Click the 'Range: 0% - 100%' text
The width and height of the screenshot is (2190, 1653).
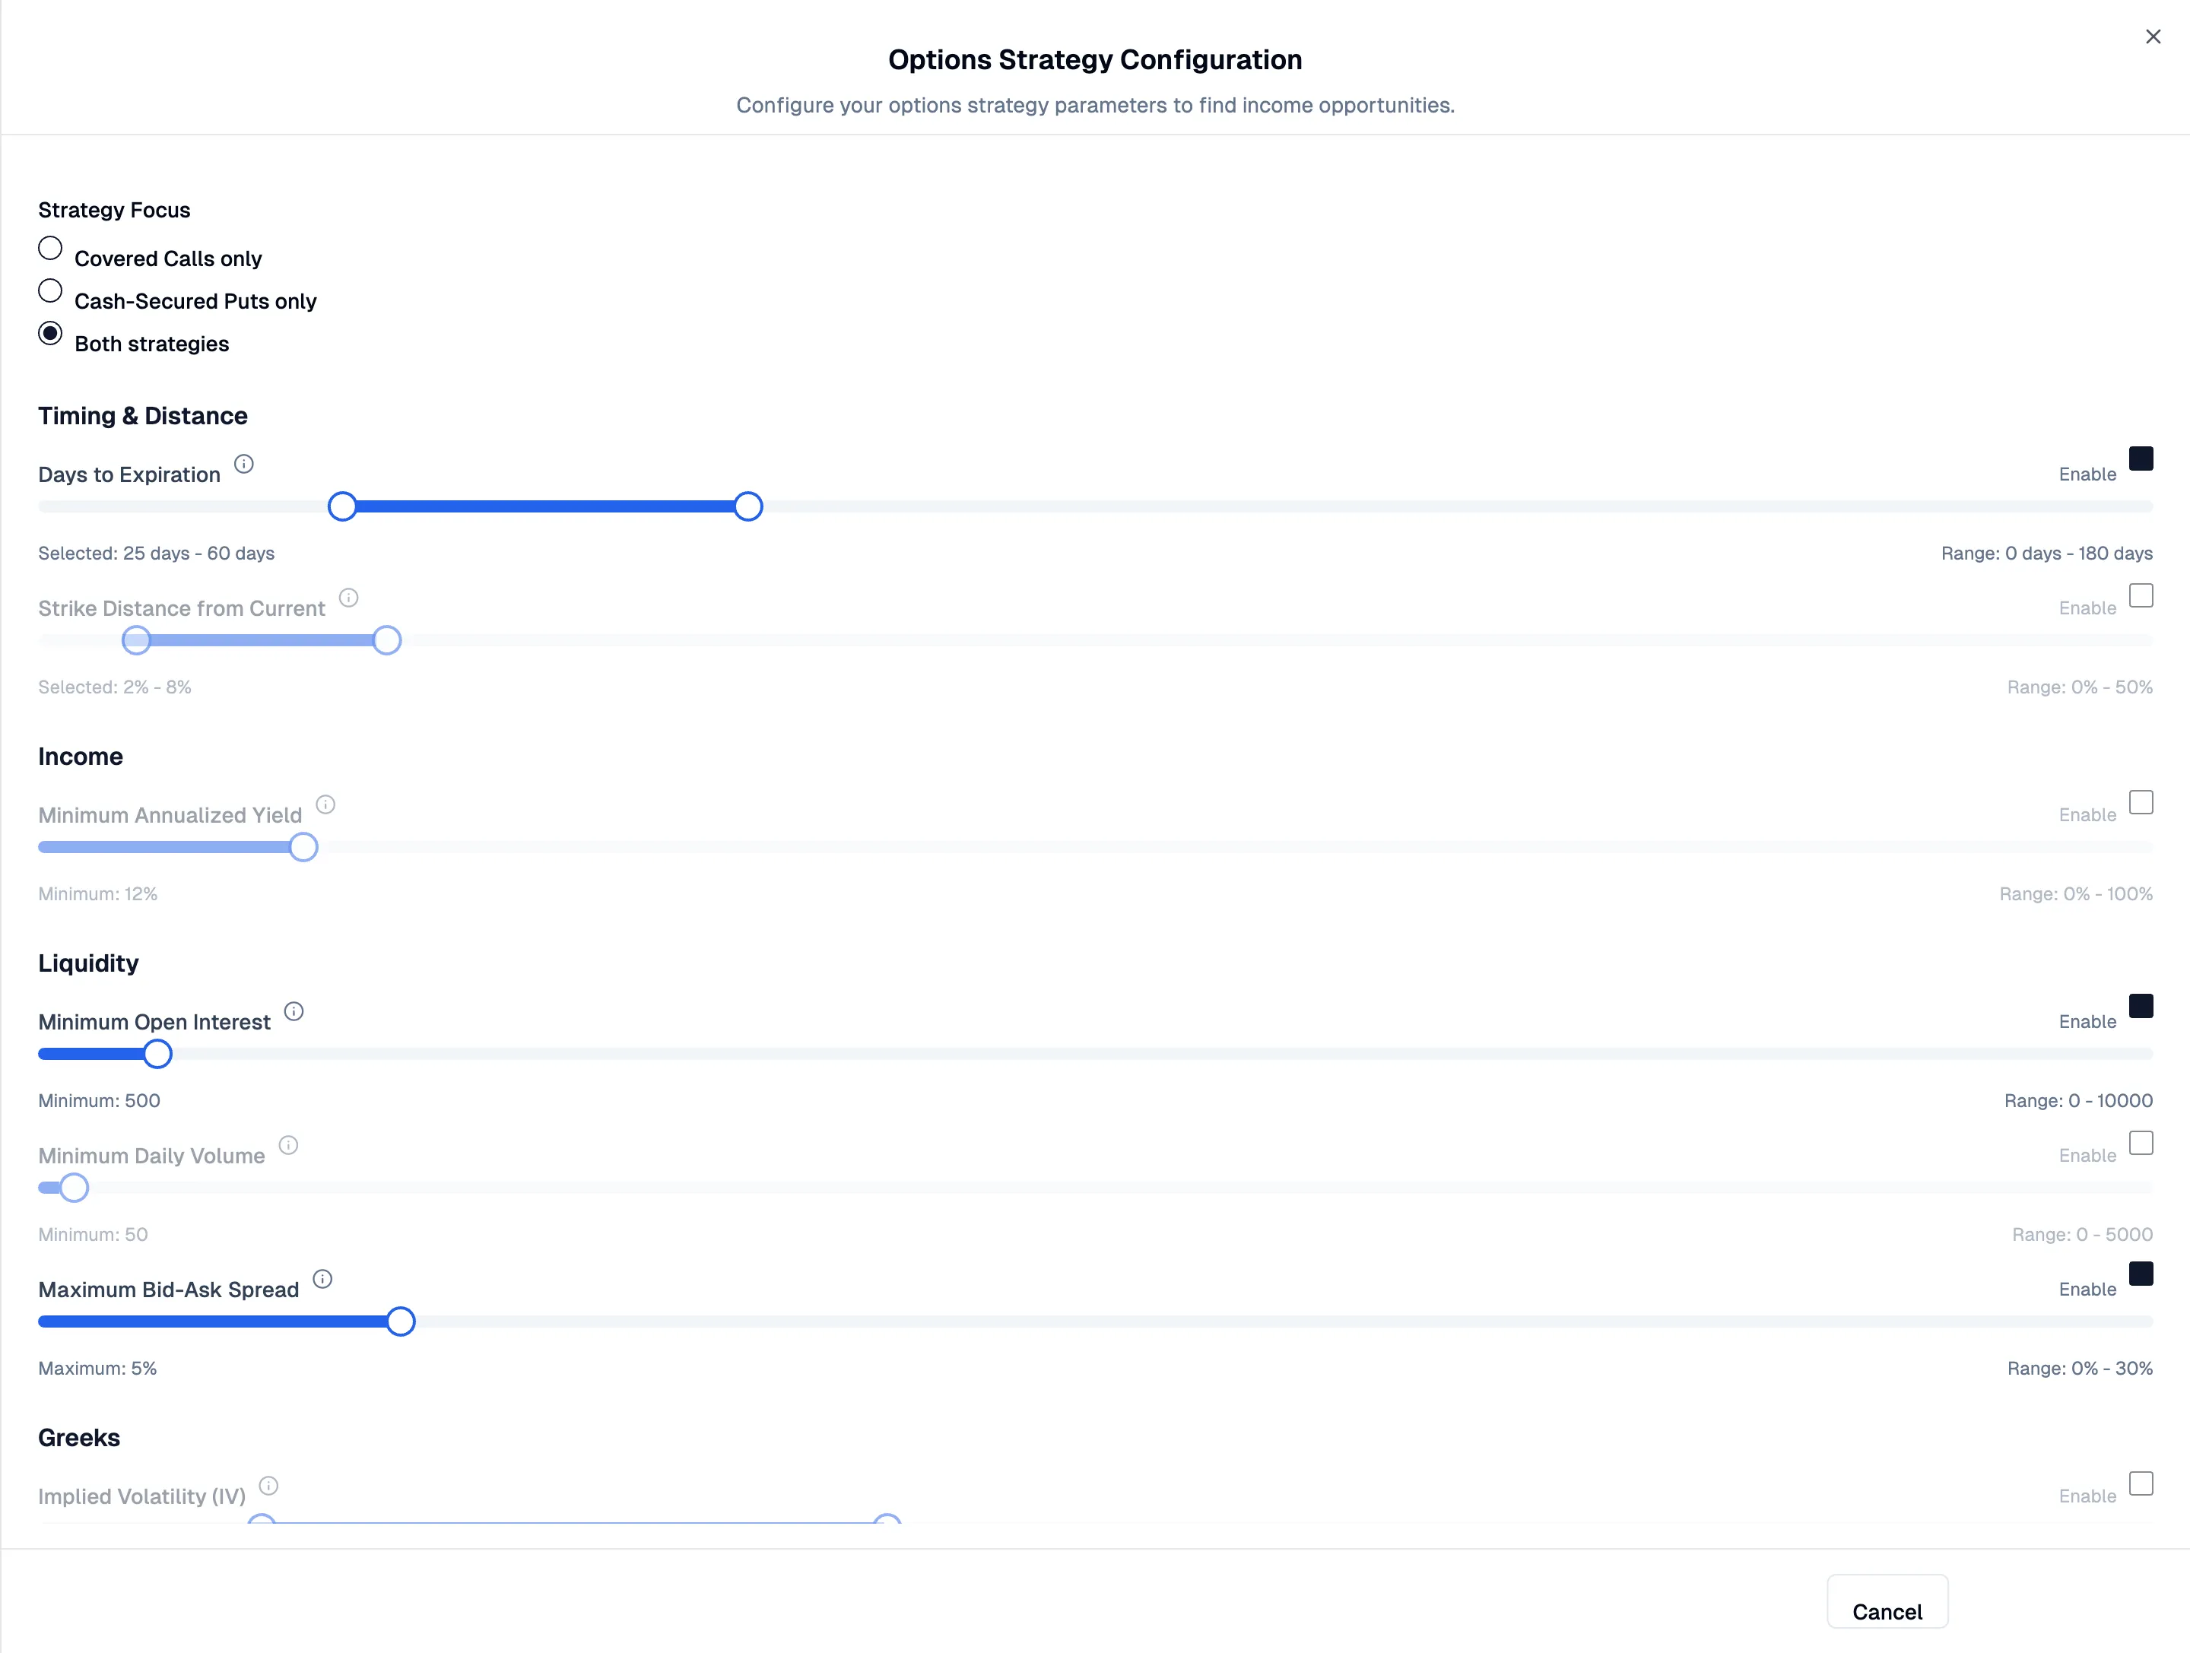pos(2075,894)
